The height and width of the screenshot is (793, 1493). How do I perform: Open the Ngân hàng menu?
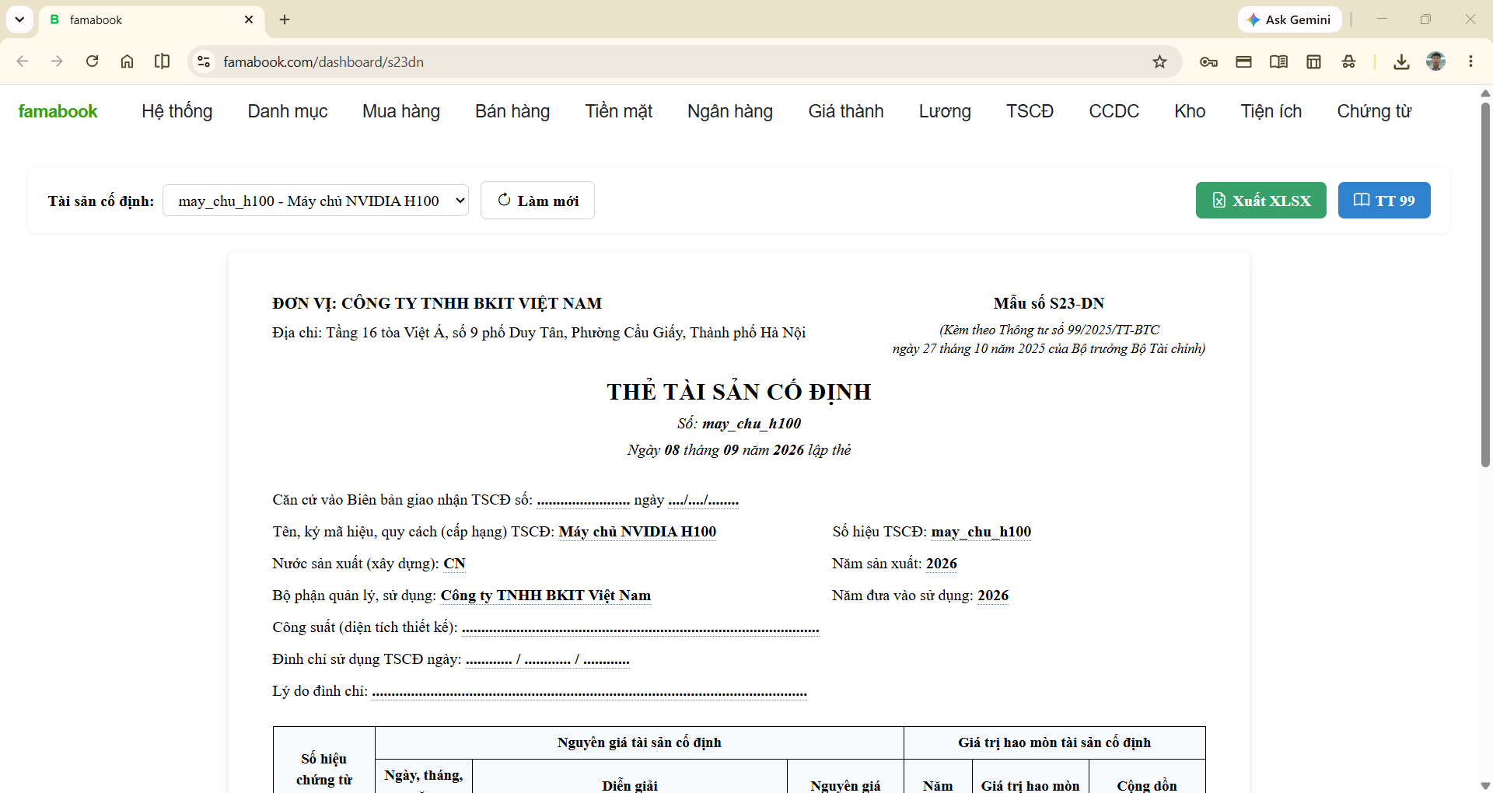tap(730, 111)
